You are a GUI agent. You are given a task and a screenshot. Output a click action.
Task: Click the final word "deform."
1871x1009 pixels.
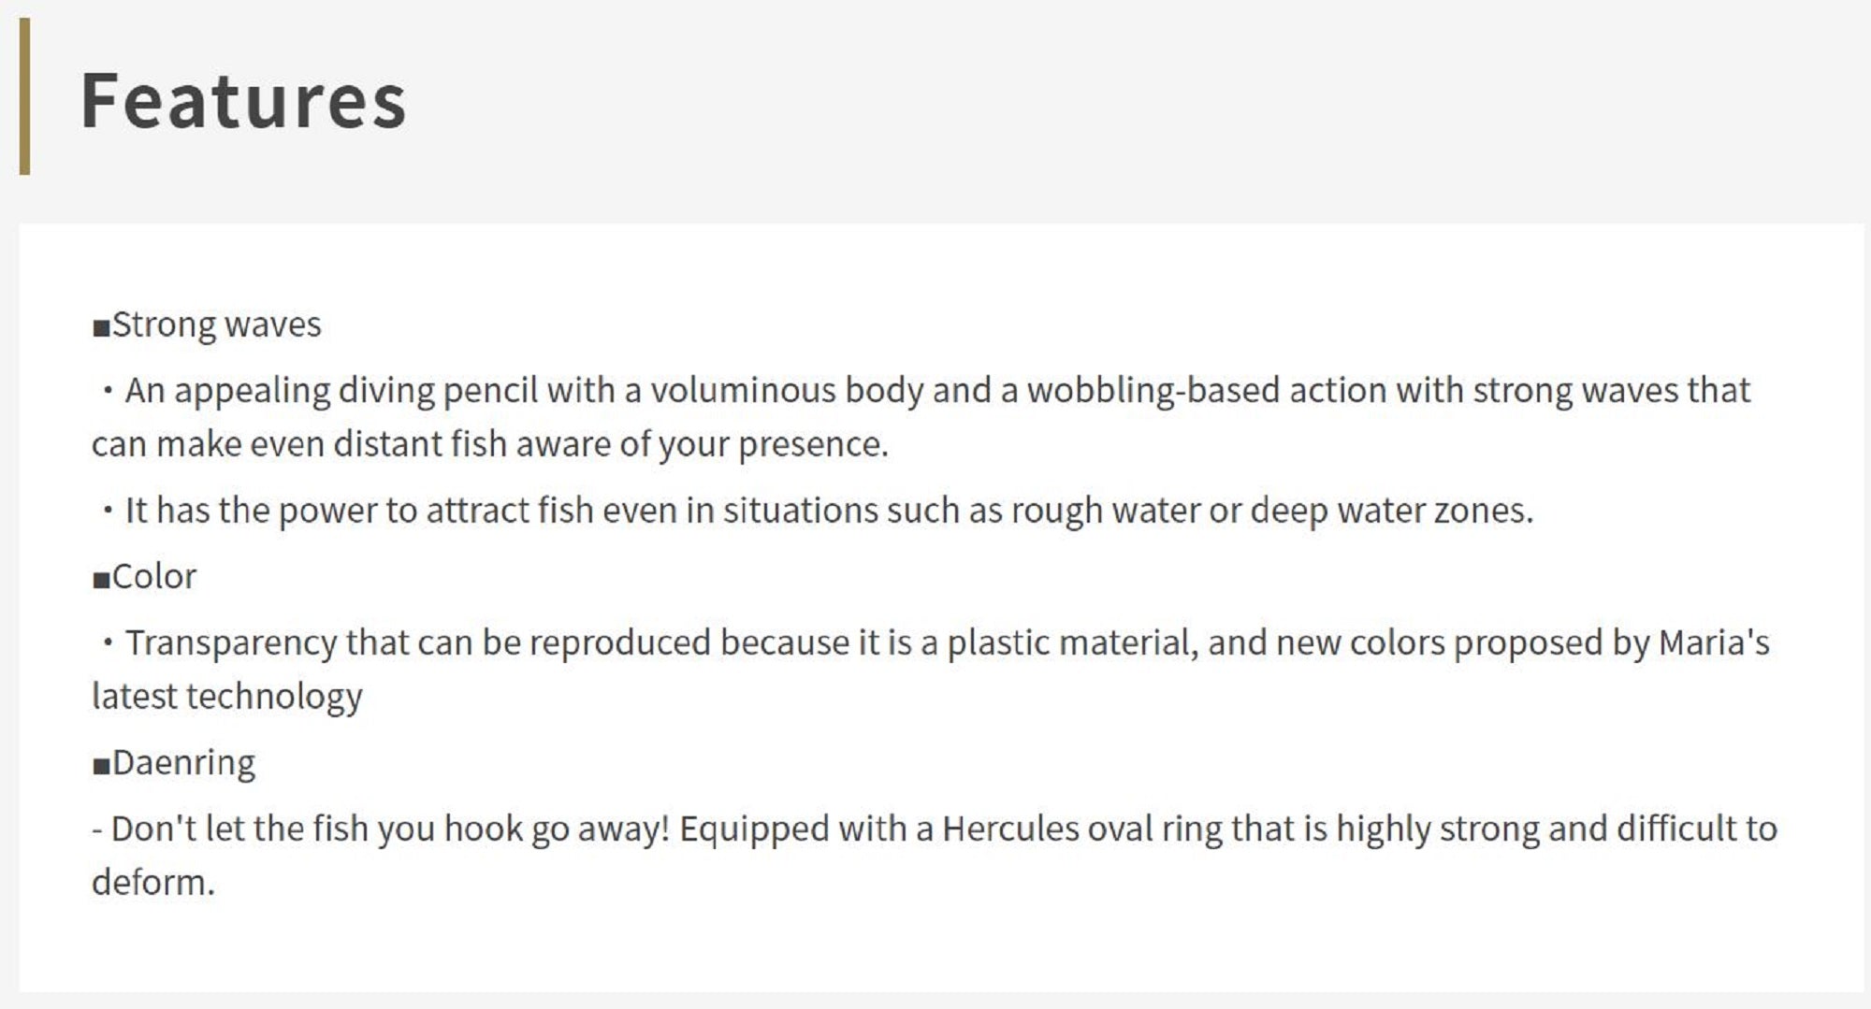point(153,883)
